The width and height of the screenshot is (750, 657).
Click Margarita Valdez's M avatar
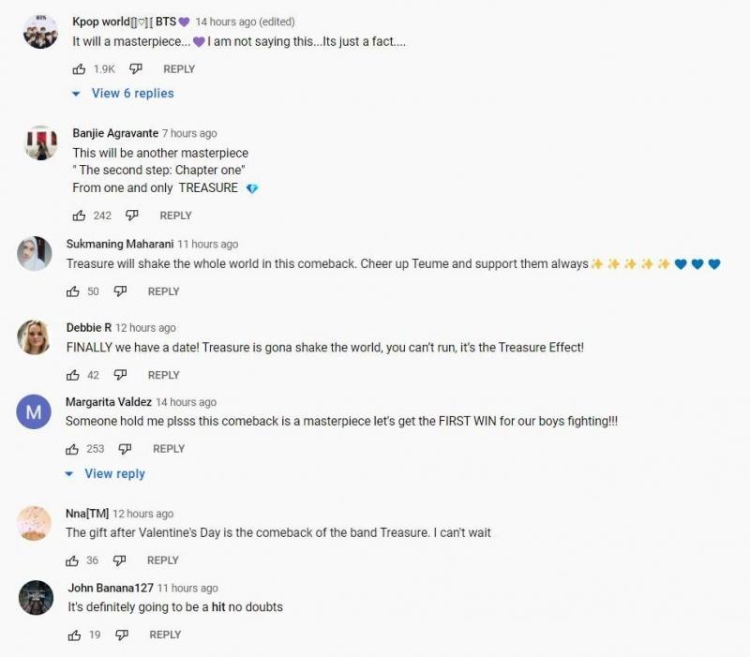34,411
